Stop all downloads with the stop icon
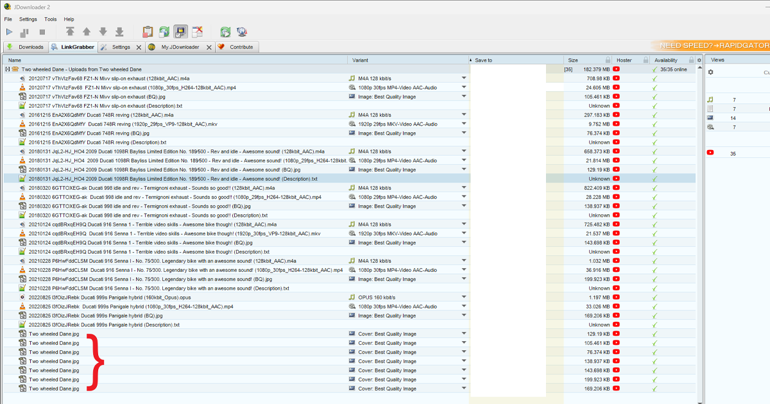This screenshot has height=404, width=770. (x=42, y=31)
